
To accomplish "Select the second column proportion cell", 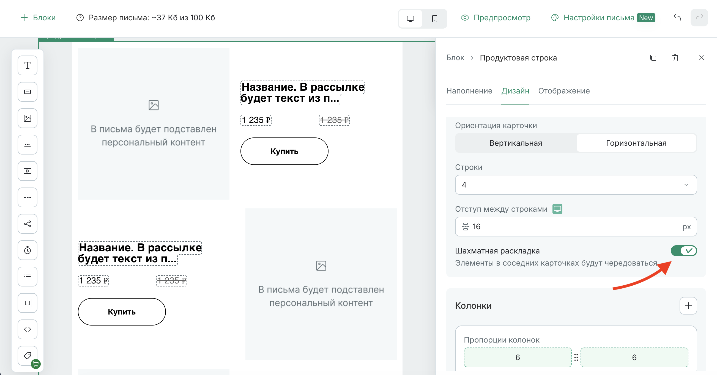I will (x=634, y=357).
